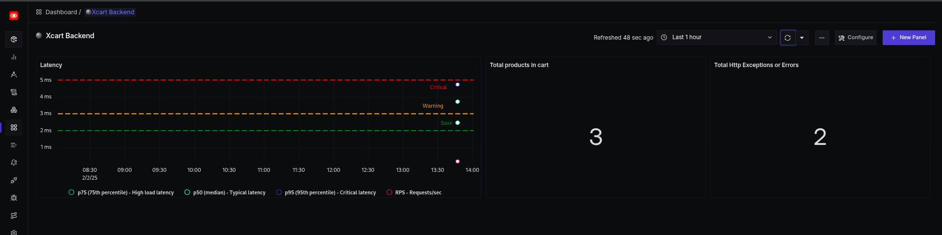942x235 pixels.
Task: Click the dashboard grid icon in the breadcrumb
Action: coord(39,12)
